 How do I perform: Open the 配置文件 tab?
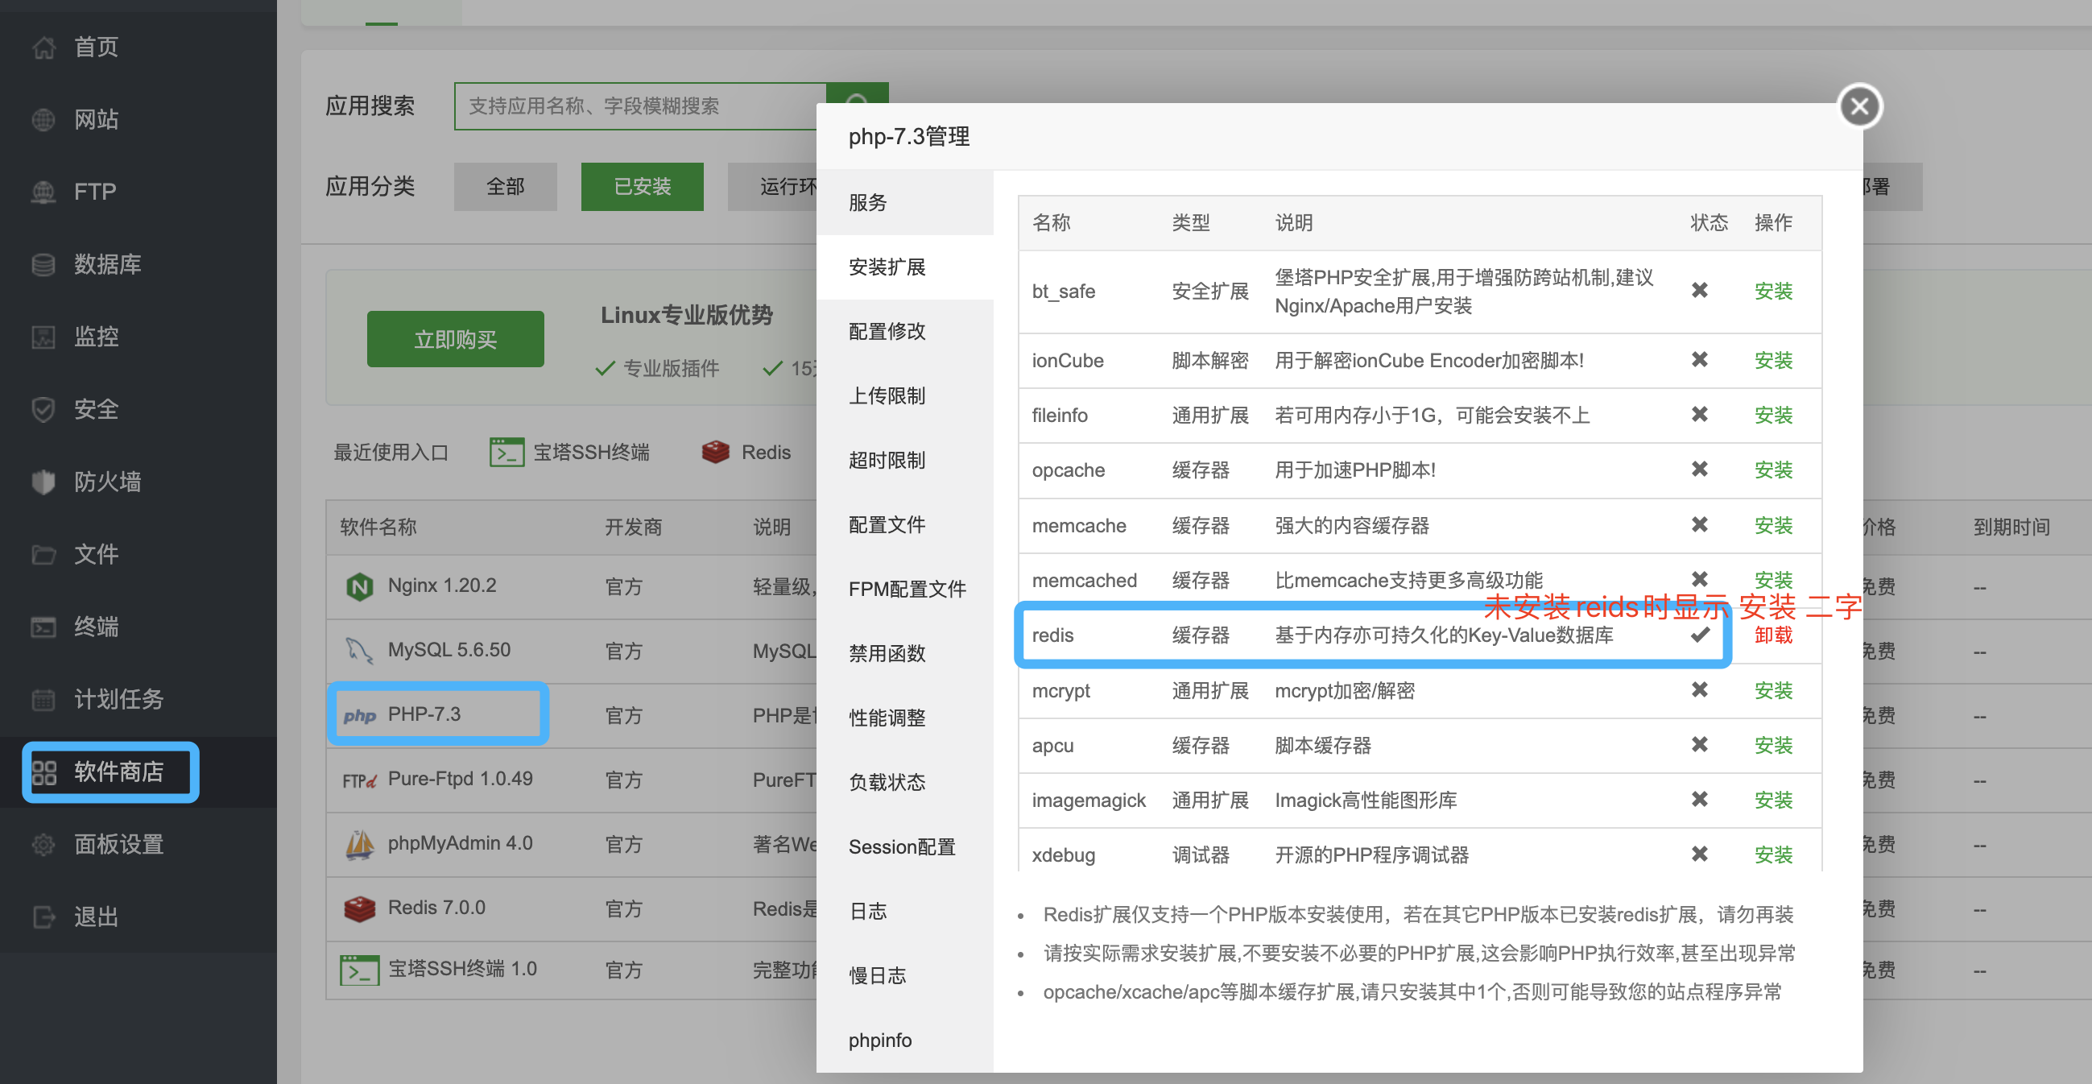[x=905, y=525]
